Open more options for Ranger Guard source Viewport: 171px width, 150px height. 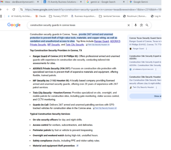click(x=147, y=49)
